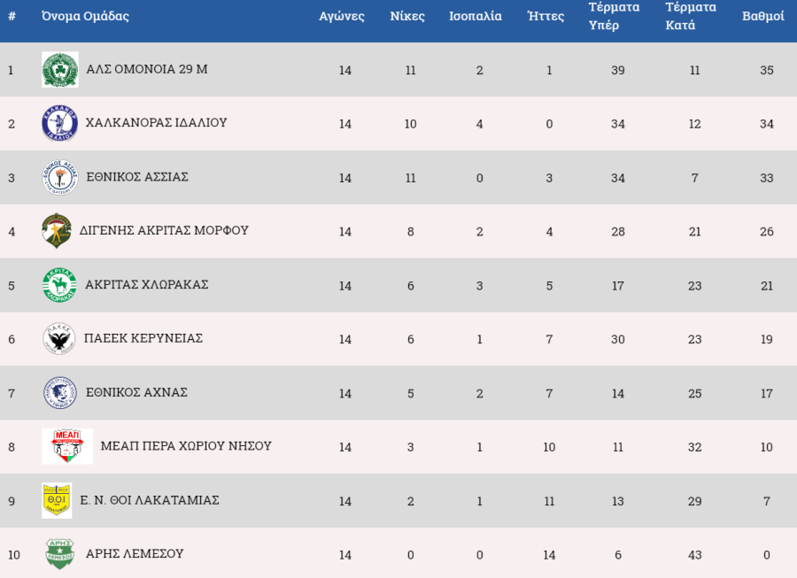Image resolution: width=797 pixels, height=578 pixels.
Task: Click the 30 goals-for value for ΠΑΕΕΚ ΚΕΡΥΝΕΙΑΣ
Action: tap(617, 339)
